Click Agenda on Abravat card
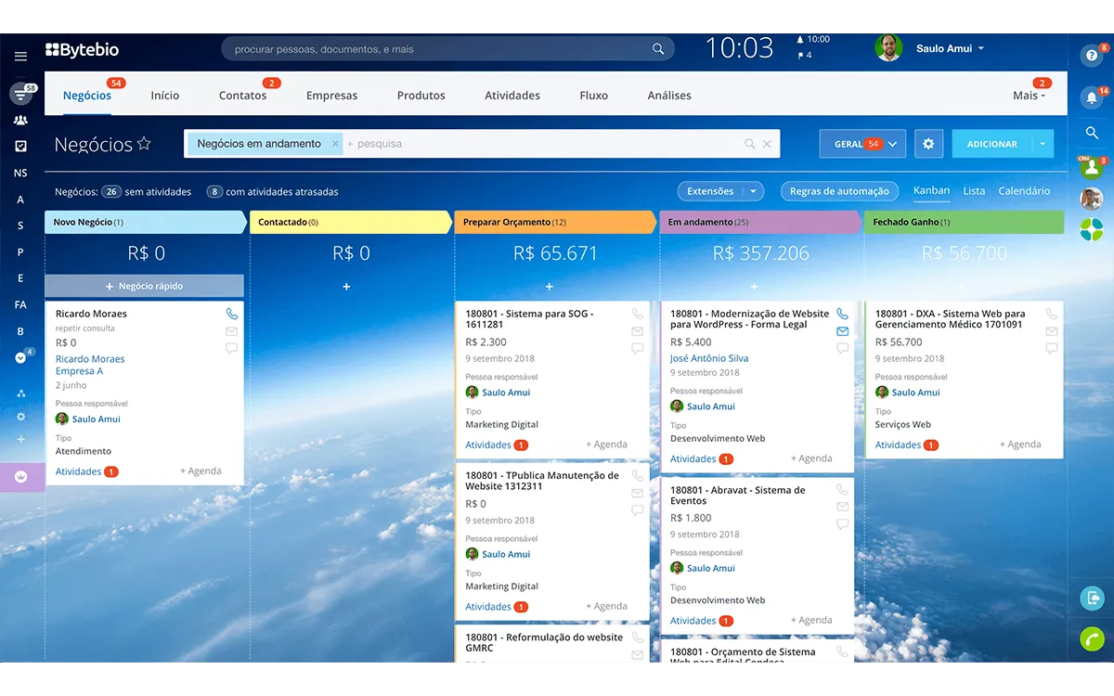 (811, 620)
